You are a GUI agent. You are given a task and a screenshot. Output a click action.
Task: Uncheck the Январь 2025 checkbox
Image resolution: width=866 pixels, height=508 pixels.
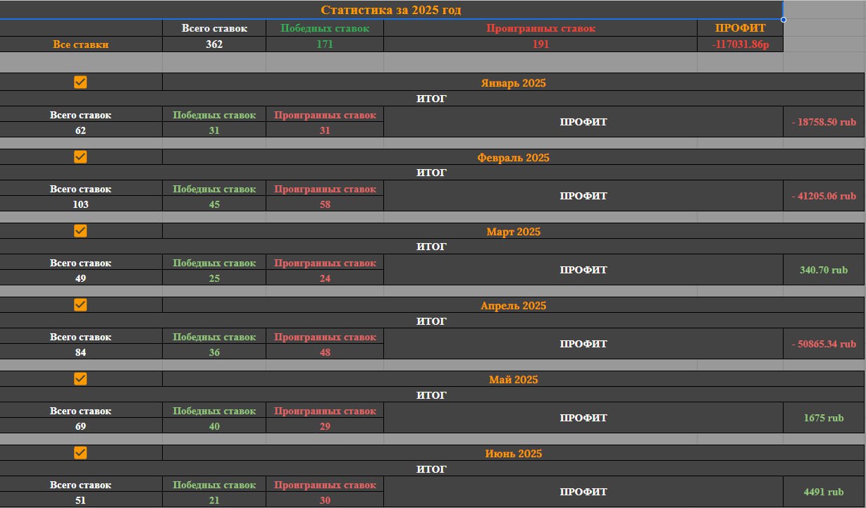click(80, 82)
